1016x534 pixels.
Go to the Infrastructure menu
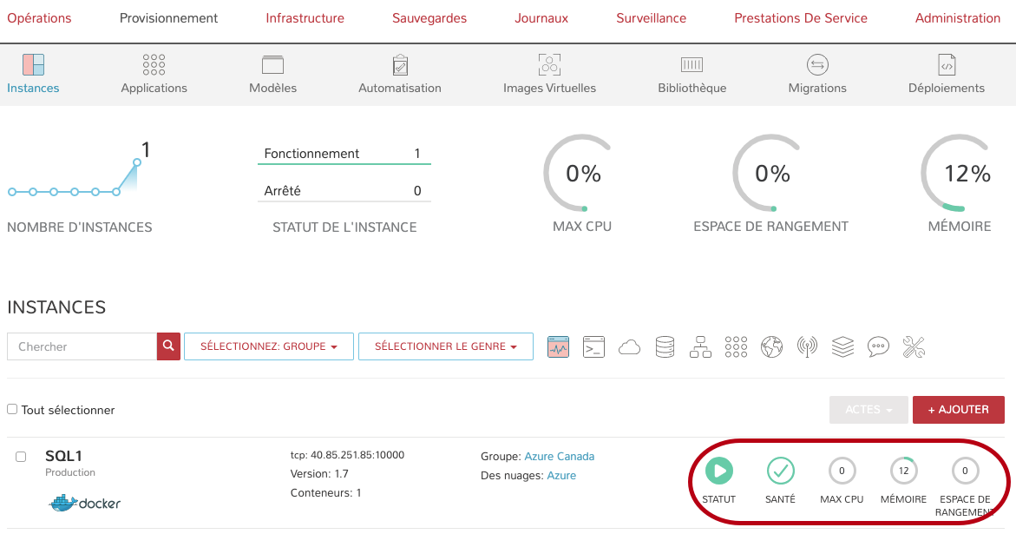(305, 18)
